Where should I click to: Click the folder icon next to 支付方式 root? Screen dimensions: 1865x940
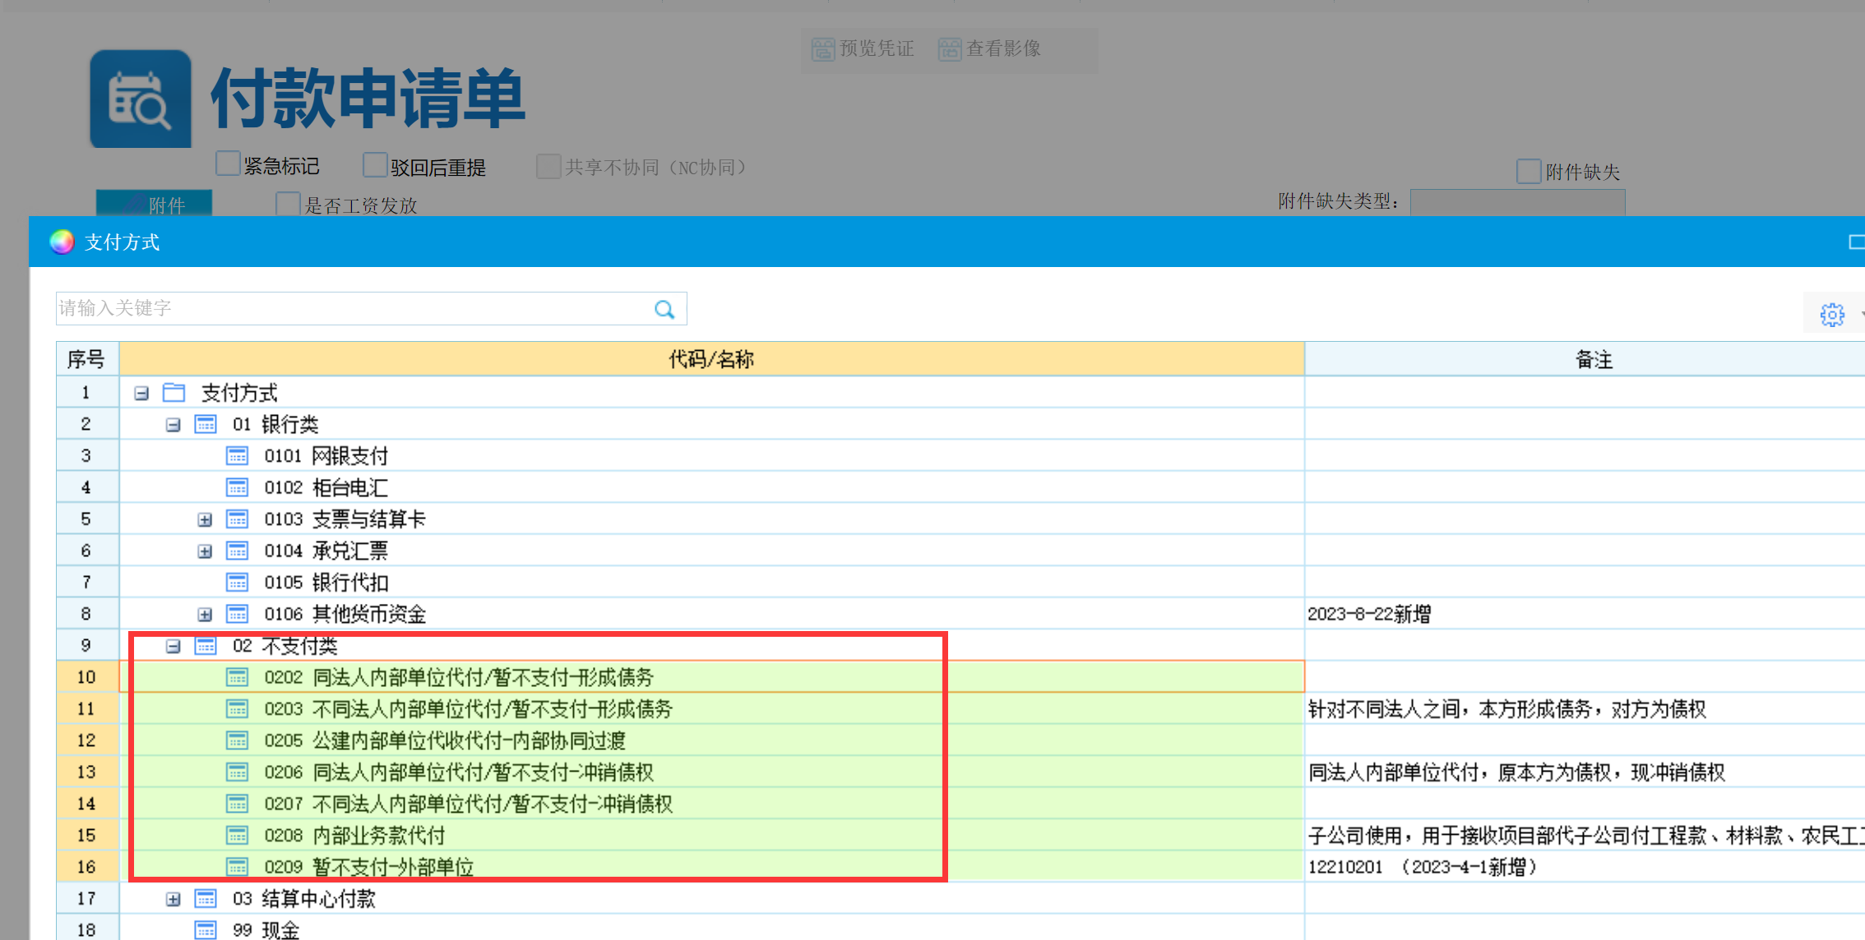click(174, 392)
